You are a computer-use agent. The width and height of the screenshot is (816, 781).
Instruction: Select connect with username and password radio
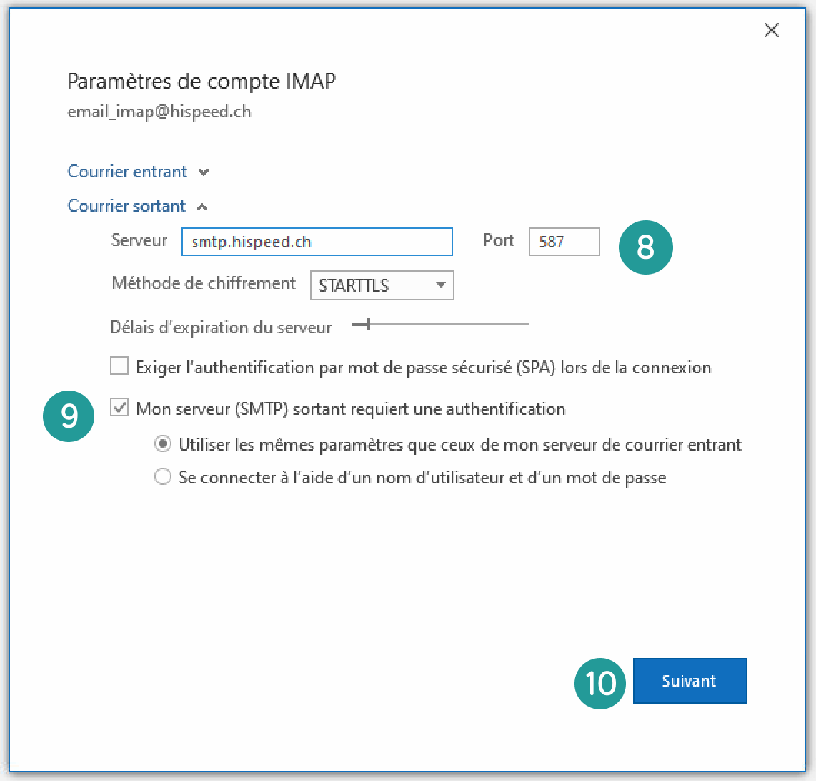click(163, 477)
